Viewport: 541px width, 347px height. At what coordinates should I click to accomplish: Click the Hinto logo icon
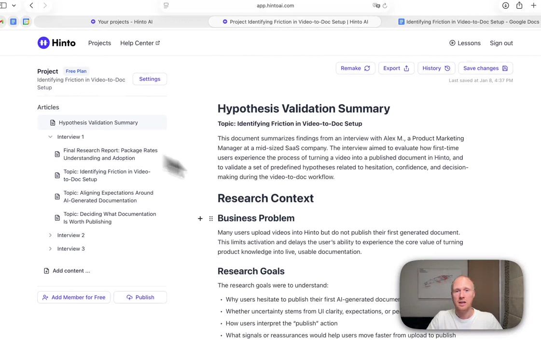[43, 43]
